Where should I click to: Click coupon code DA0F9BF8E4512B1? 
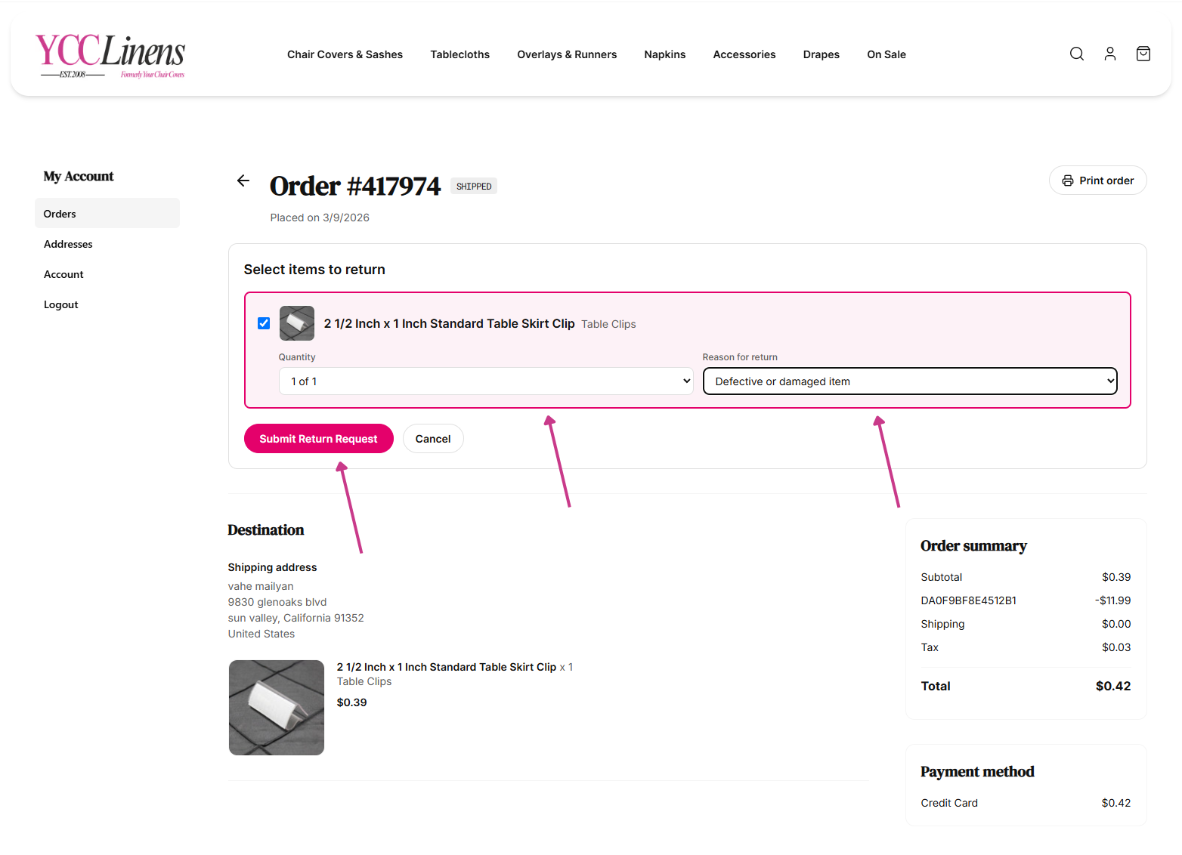click(x=968, y=600)
